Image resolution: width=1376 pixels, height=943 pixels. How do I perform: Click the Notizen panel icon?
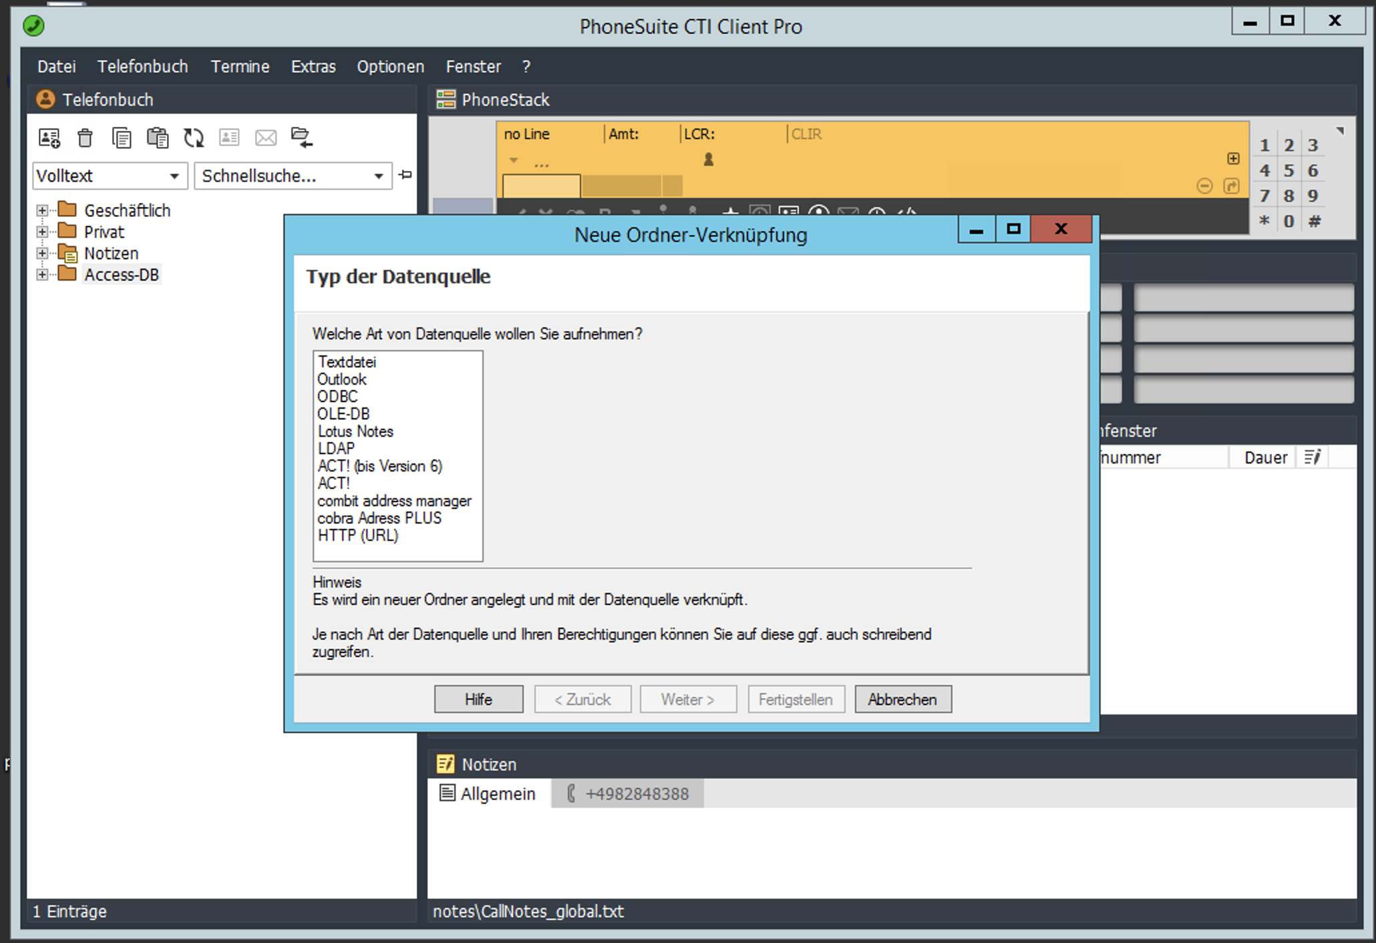pos(446,764)
